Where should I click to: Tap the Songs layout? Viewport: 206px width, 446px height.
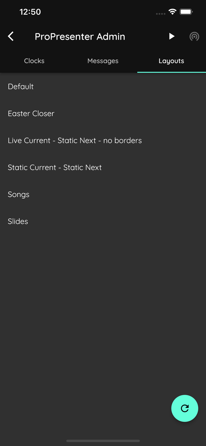[18, 194]
